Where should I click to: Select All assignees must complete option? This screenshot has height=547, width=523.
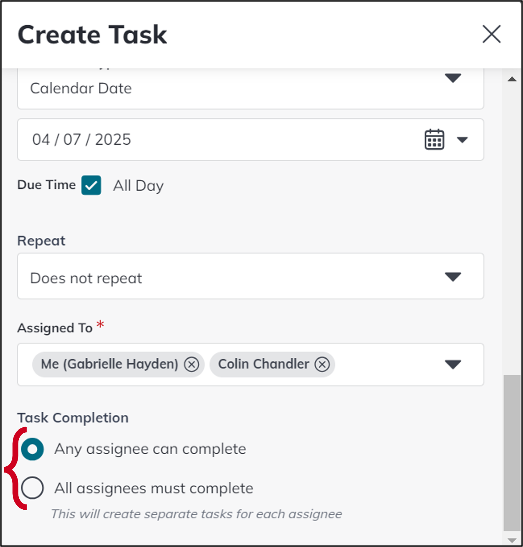(x=32, y=488)
